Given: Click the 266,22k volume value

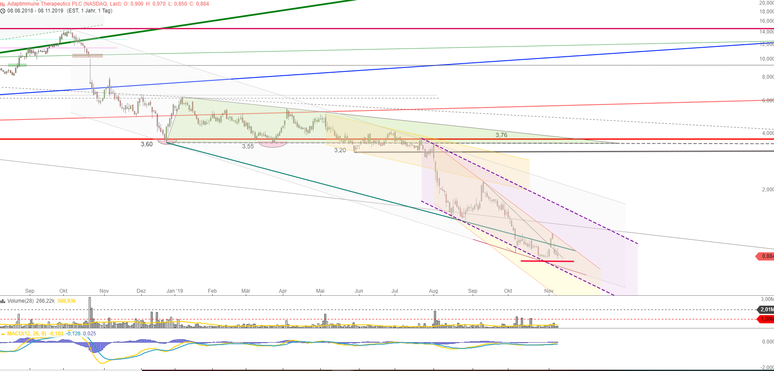Looking at the screenshot, I should 46,301.
